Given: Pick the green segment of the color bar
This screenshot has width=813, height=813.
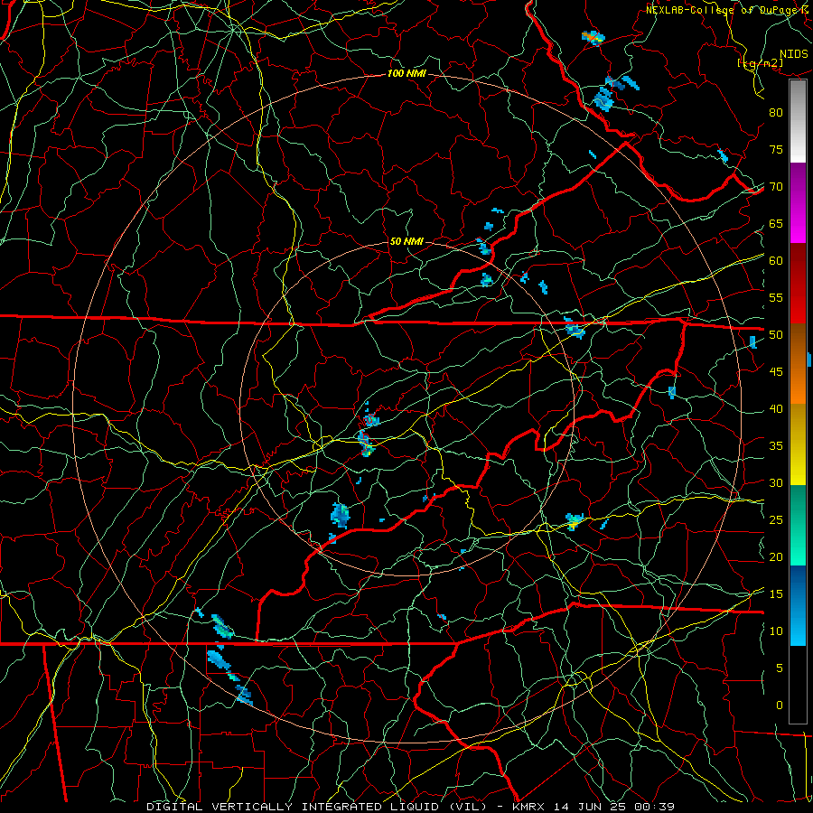Looking at the screenshot, I should tap(798, 525).
